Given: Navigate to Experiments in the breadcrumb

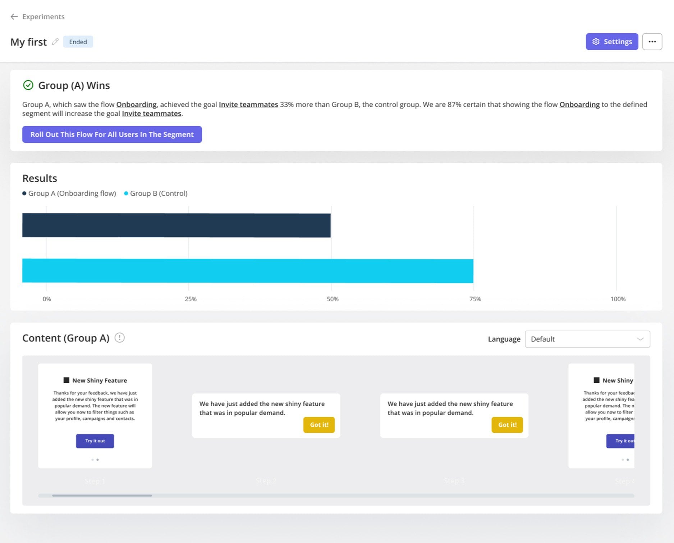Looking at the screenshot, I should click(43, 17).
